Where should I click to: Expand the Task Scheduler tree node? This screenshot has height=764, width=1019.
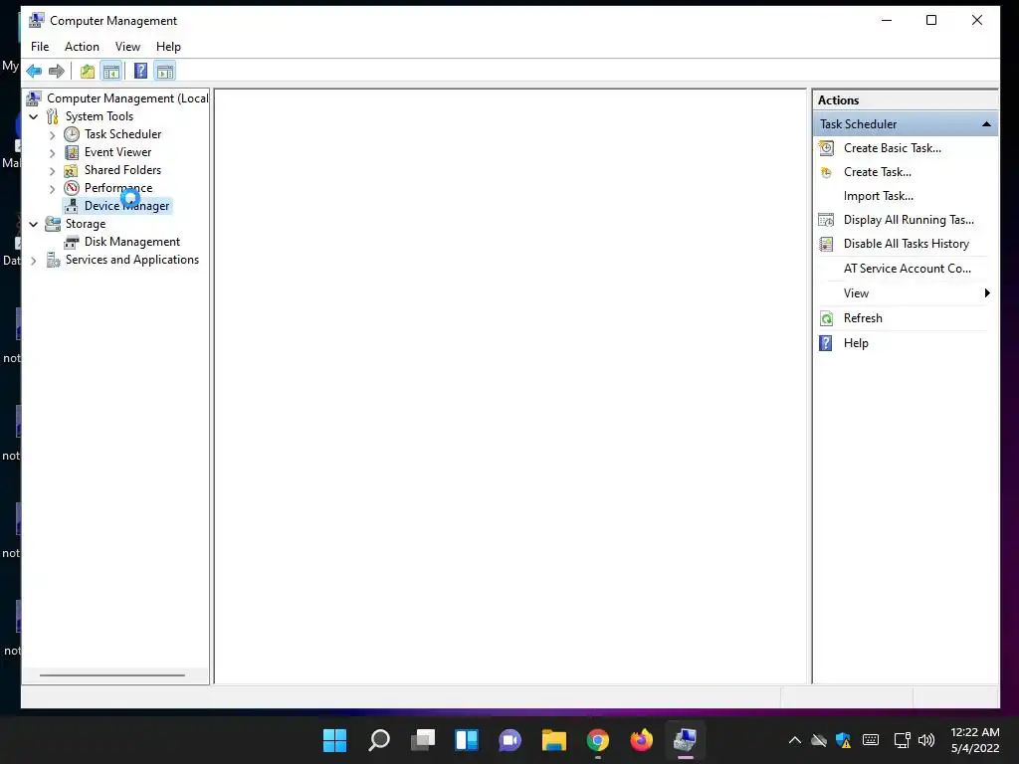(x=53, y=135)
